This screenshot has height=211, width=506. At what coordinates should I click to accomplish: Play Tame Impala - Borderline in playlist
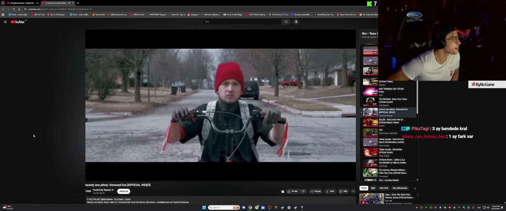[x=388, y=152]
